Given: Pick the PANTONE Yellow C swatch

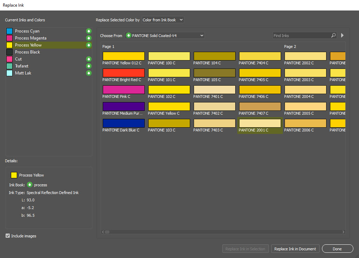Looking at the screenshot, I should [169, 106].
